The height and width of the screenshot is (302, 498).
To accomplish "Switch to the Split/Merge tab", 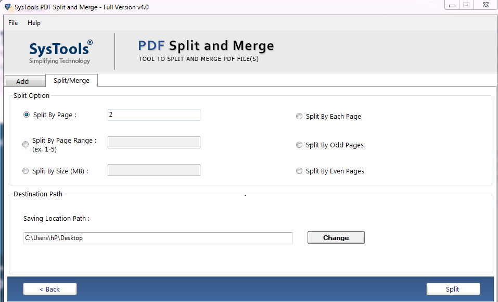I will (71, 81).
